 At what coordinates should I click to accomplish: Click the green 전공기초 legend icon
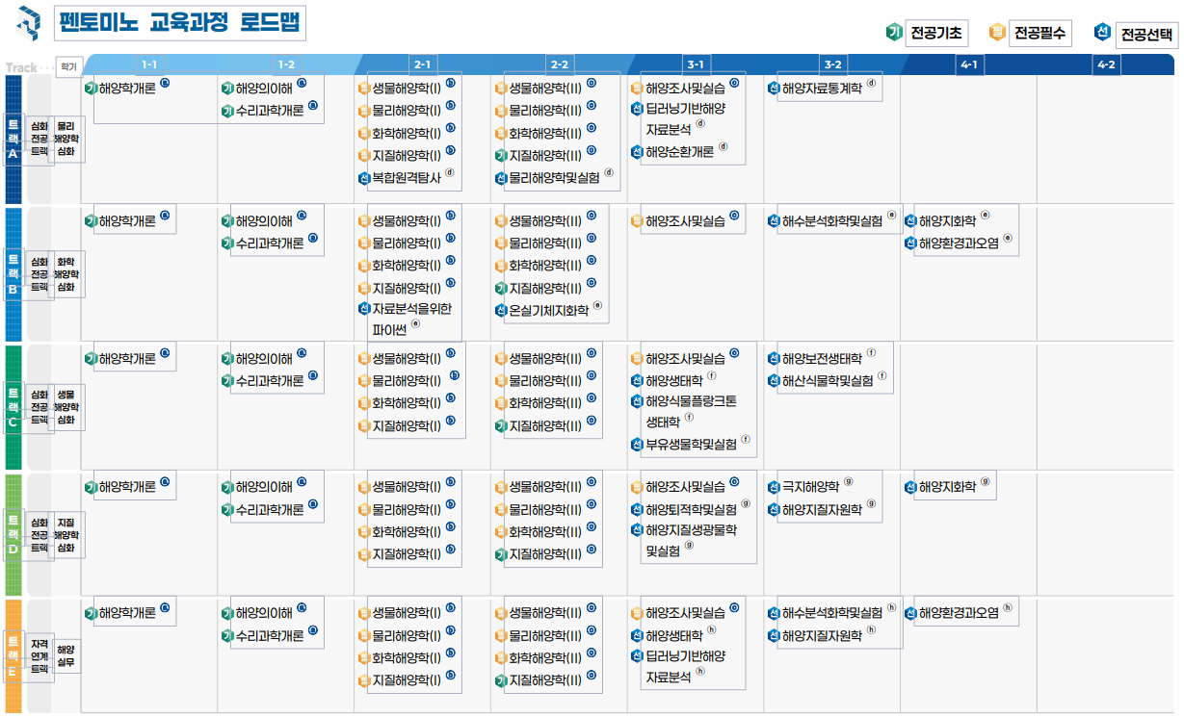pyautogui.click(x=893, y=33)
